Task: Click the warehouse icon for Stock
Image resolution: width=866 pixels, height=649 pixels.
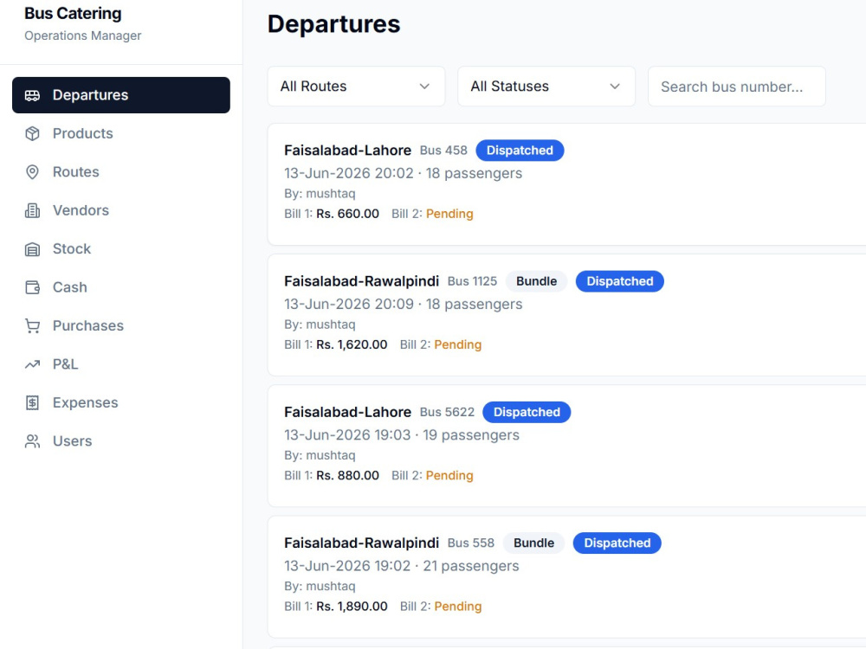Action: tap(32, 249)
